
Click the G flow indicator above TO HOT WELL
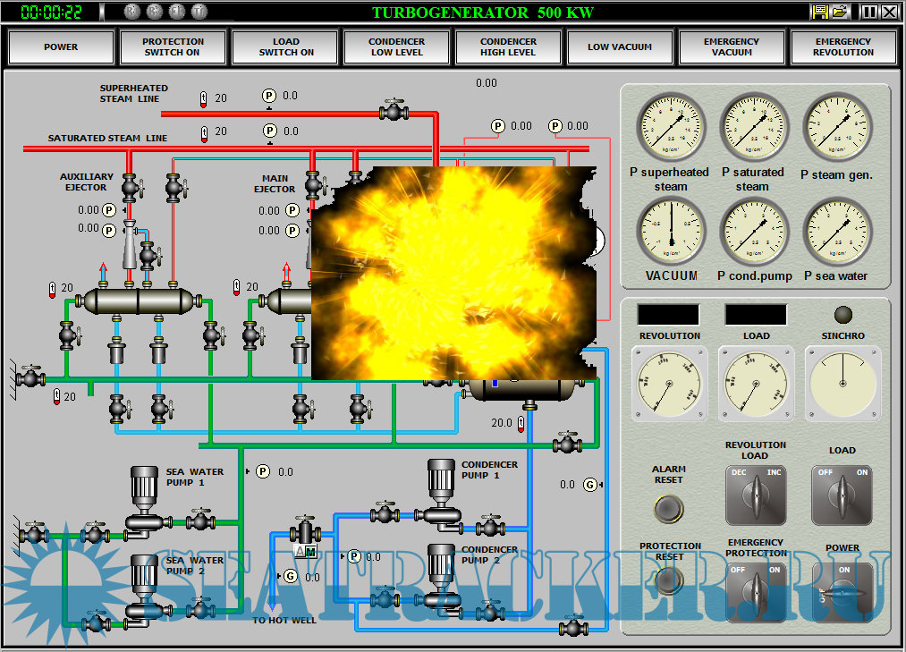pyautogui.click(x=290, y=576)
